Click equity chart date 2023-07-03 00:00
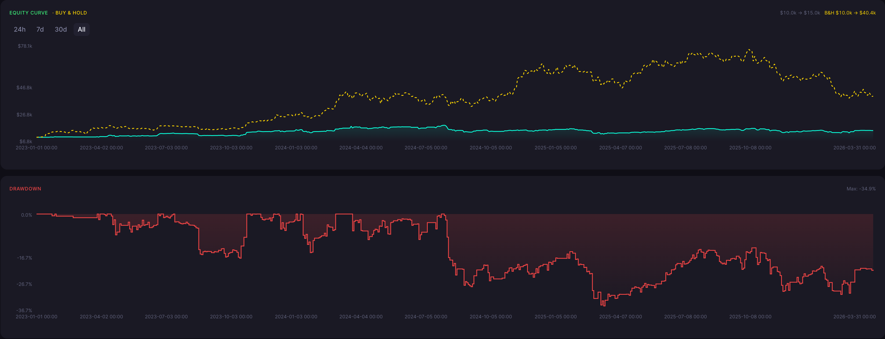 click(x=166, y=148)
